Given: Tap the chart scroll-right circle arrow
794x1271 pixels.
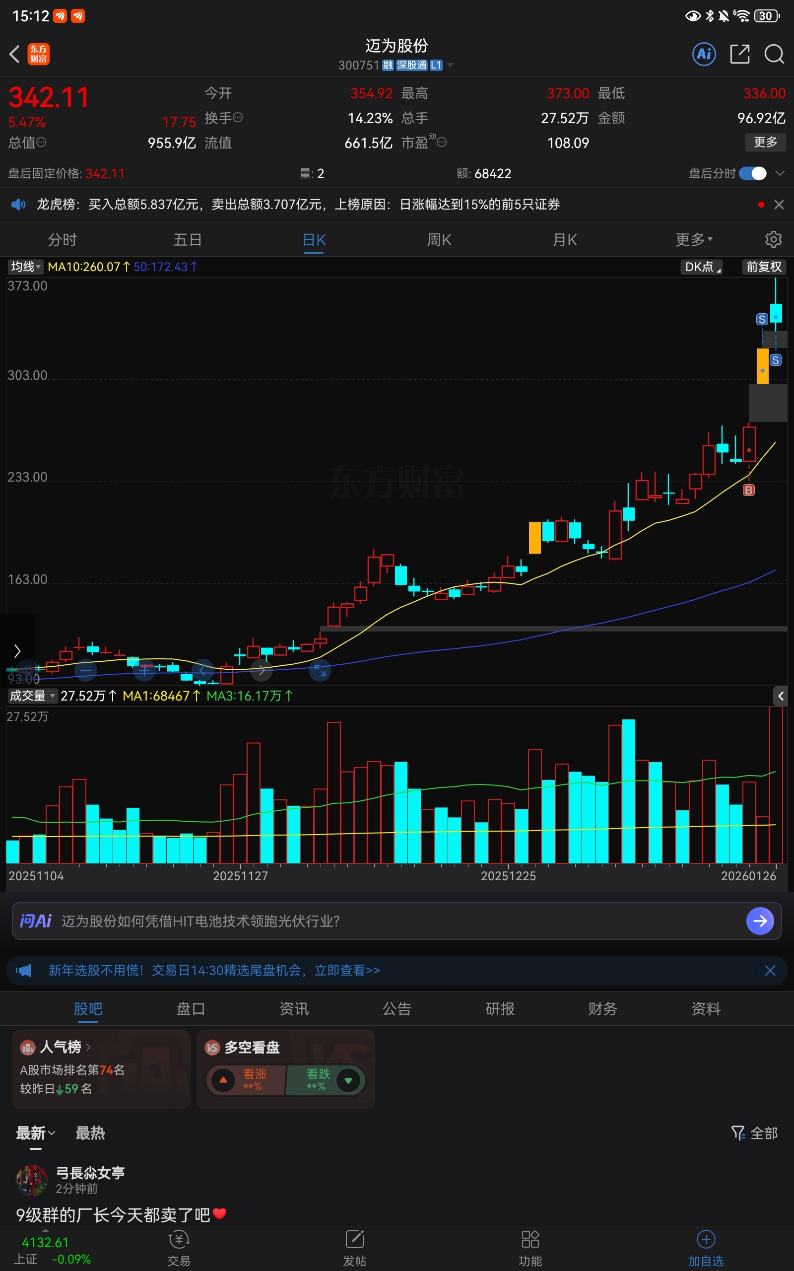Looking at the screenshot, I should (262, 670).
